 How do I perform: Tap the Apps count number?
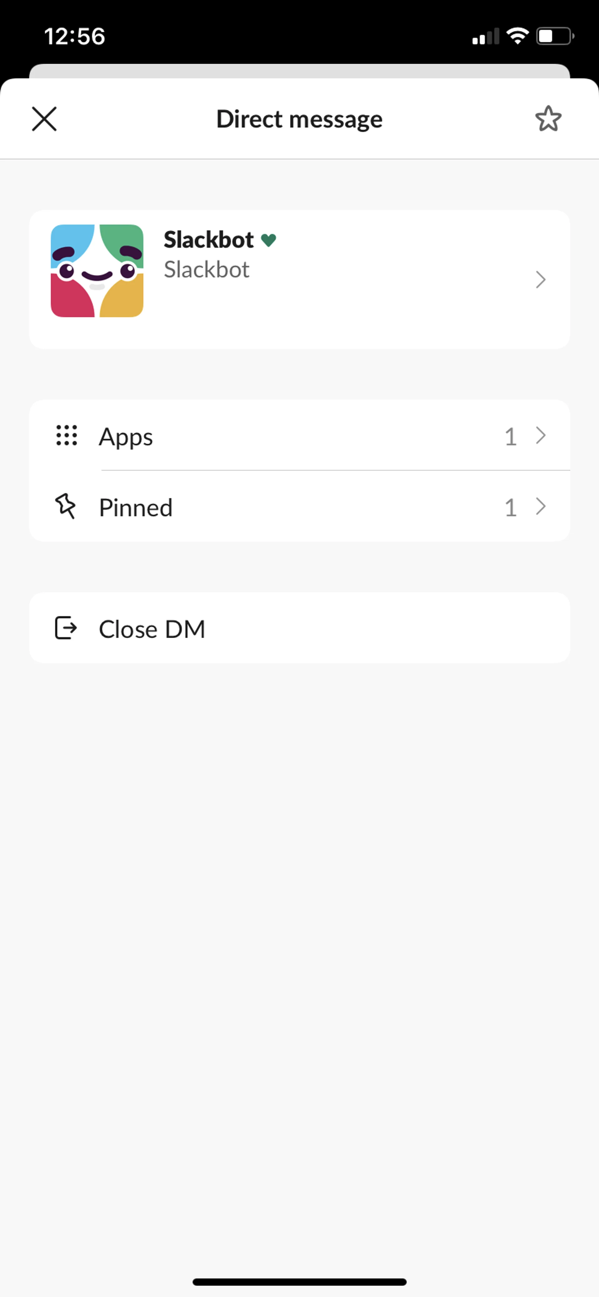(510, 436)
